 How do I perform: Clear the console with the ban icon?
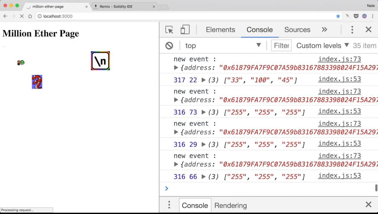[x=169, y=46]
